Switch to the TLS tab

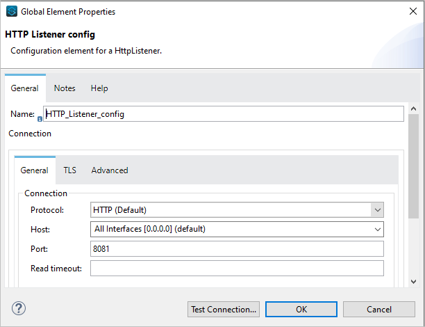(70, 170)
